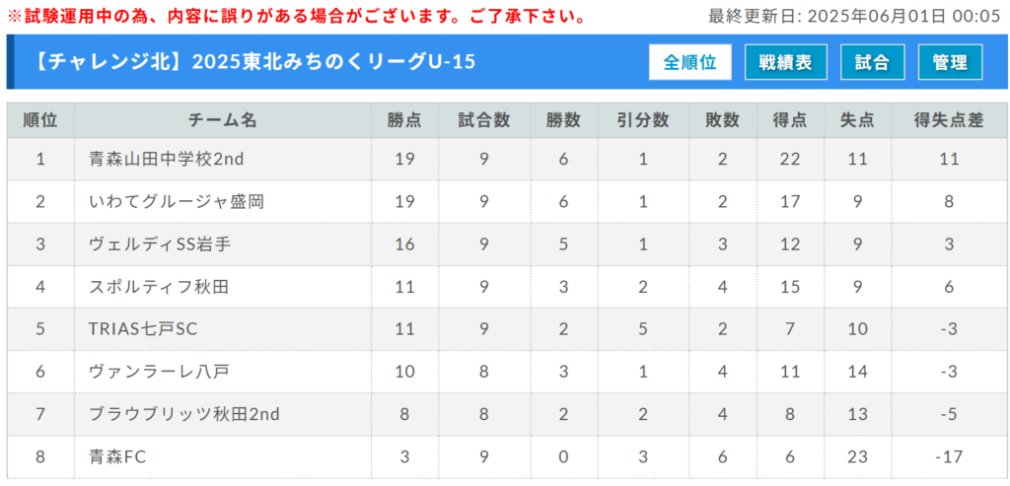Click team name 青森山田中学校2nd
This screenshot has height=486, width=1010.
167,159
